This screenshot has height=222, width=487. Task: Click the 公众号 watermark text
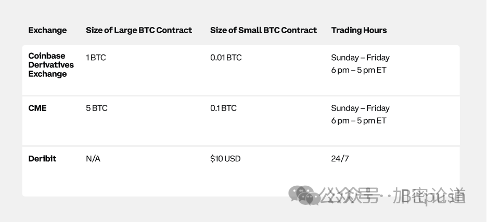[x=350, y=196]
